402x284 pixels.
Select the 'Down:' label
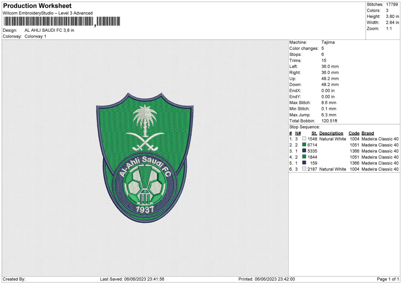tap(295, 84)
